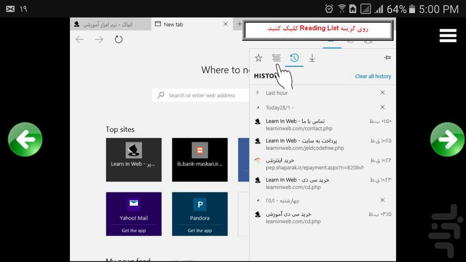466x262 pixels.
Task: Collapse the چهارشنبه ۲۵/۱ history group
Action: pyautogui.click(x=258, y=200)
